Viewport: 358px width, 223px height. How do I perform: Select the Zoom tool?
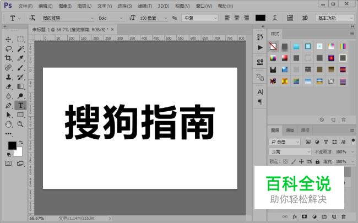click(x=20, y=124)
